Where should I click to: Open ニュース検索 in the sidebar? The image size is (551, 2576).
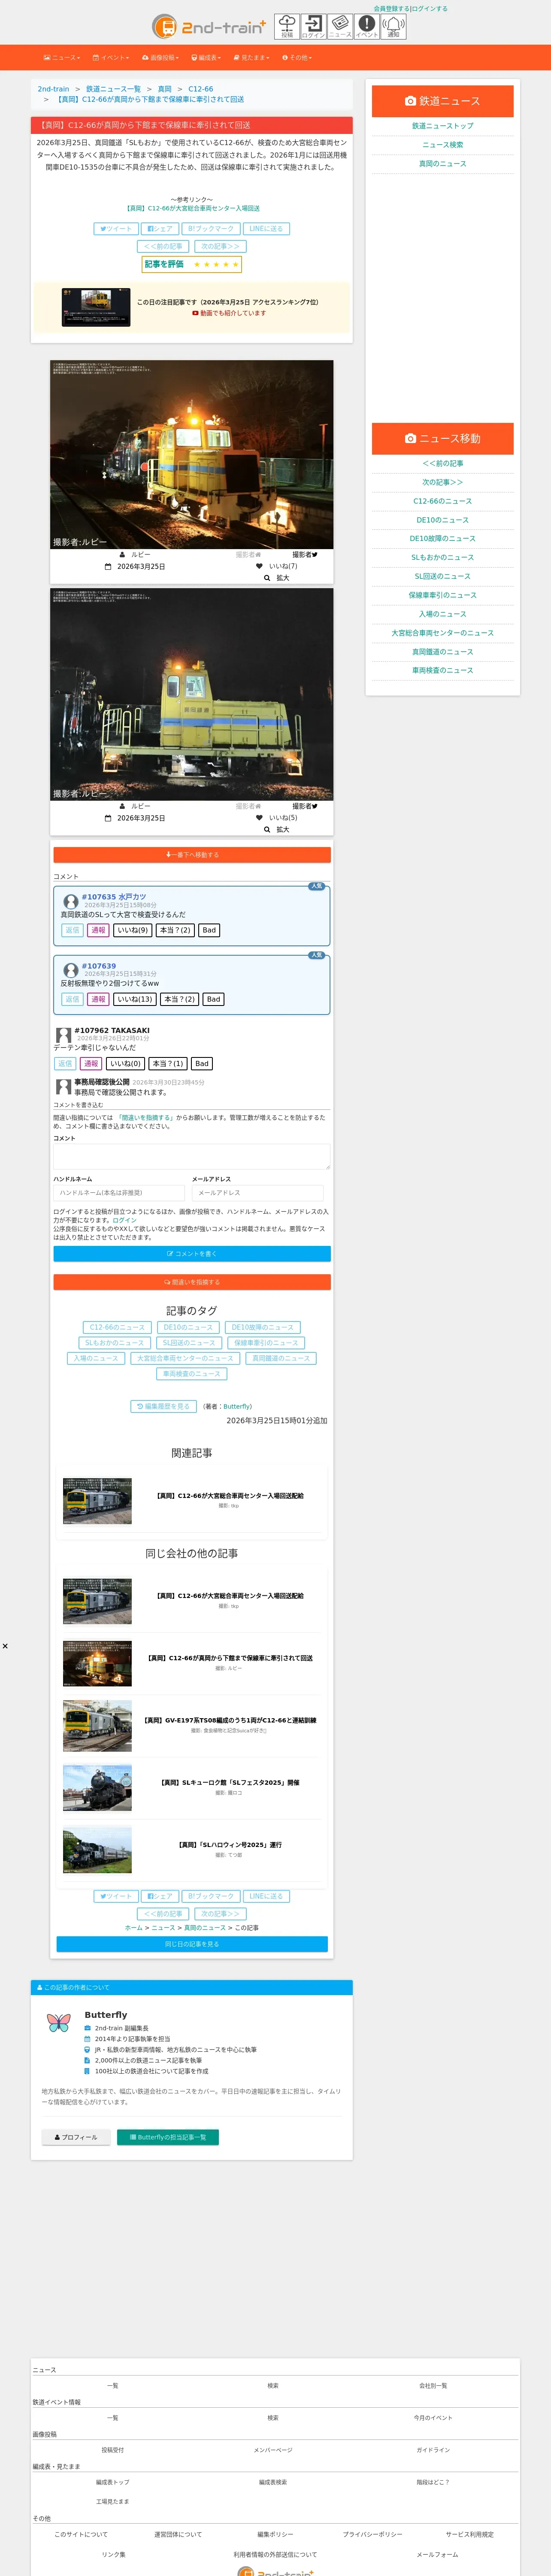[x=443, y=145]
